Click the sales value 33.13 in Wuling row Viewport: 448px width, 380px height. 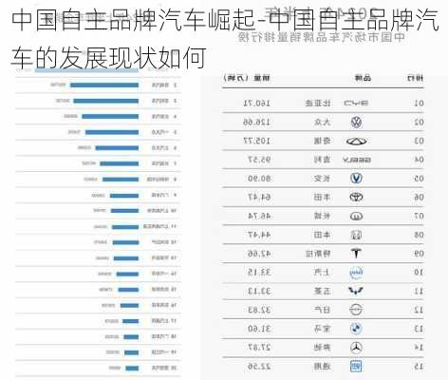pos(259,291)
